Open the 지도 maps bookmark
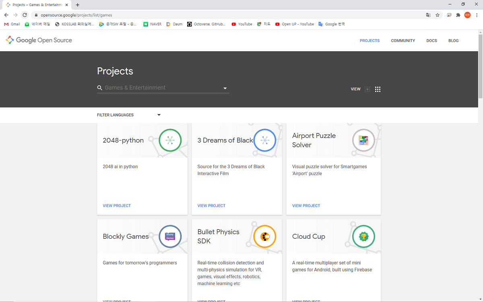 coord(264,24)
